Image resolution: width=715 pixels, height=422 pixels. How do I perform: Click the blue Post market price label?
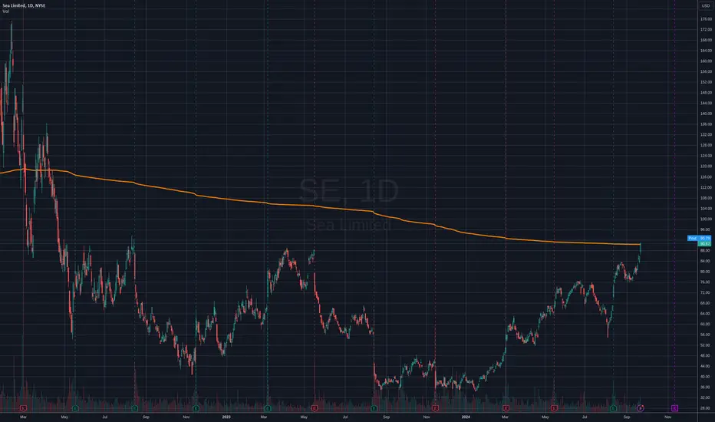pyautogui.click(x=699, y=238)
